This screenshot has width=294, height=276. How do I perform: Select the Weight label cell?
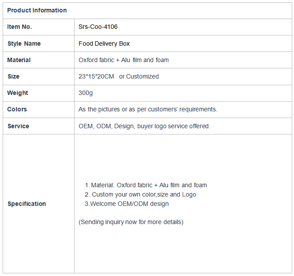coord(39,93)
